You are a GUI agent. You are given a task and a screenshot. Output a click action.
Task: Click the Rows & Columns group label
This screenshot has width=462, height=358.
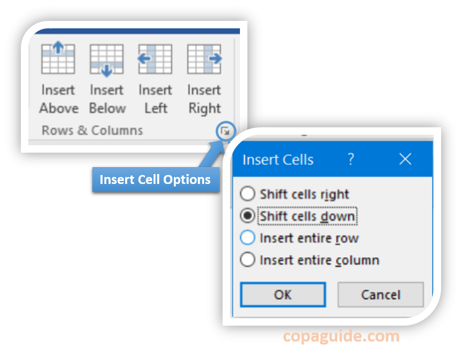click(x=91, y=130)
